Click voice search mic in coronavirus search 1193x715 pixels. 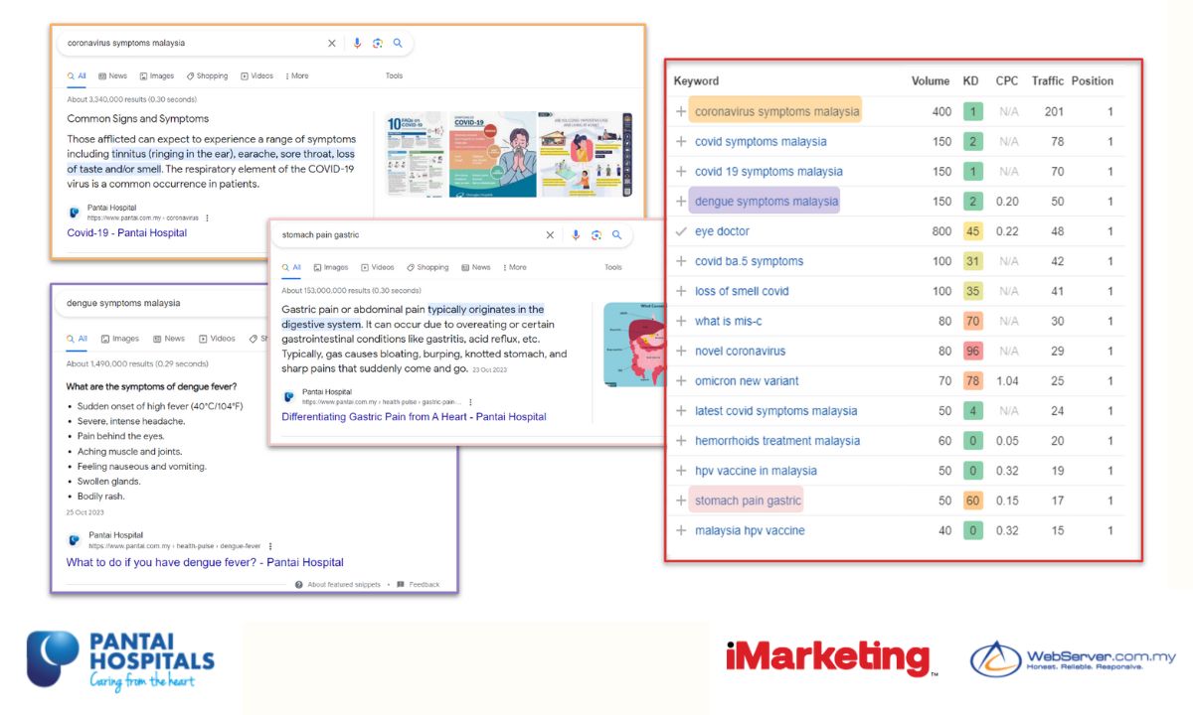click(x=358, y=44)
